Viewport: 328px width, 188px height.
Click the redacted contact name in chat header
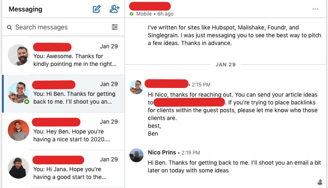click(x=150, y=6)
